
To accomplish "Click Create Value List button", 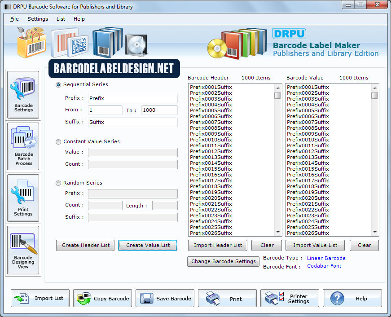I will (148, 245).
